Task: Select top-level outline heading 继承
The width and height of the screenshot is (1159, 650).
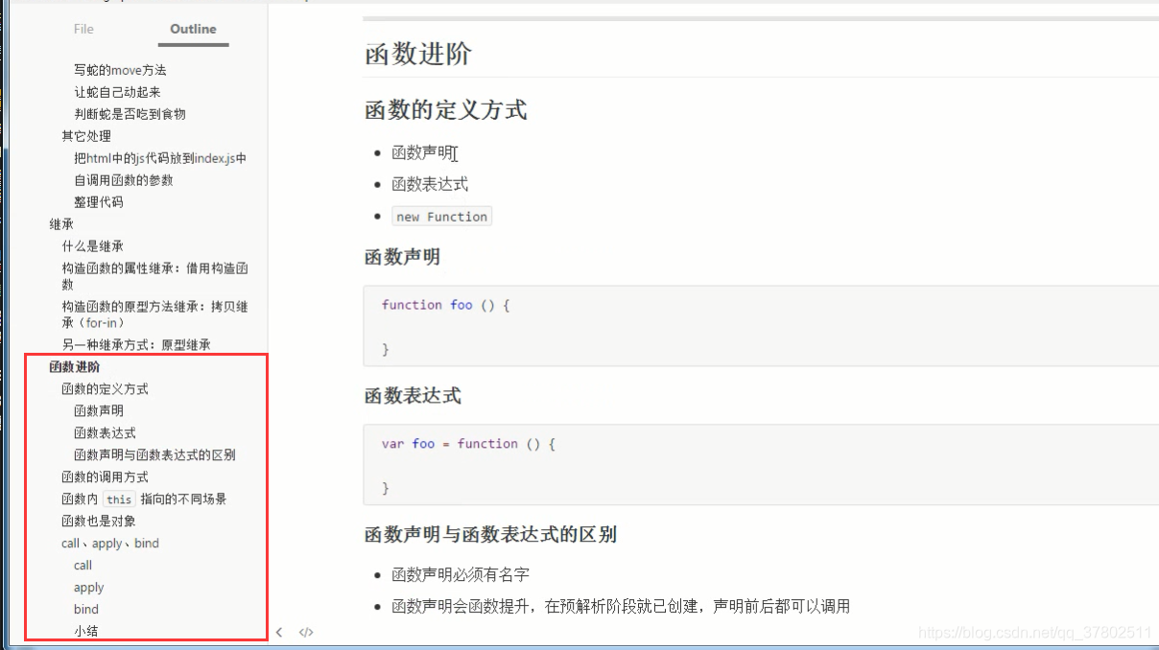Action: pyautogui.click(x=61, y=224)
